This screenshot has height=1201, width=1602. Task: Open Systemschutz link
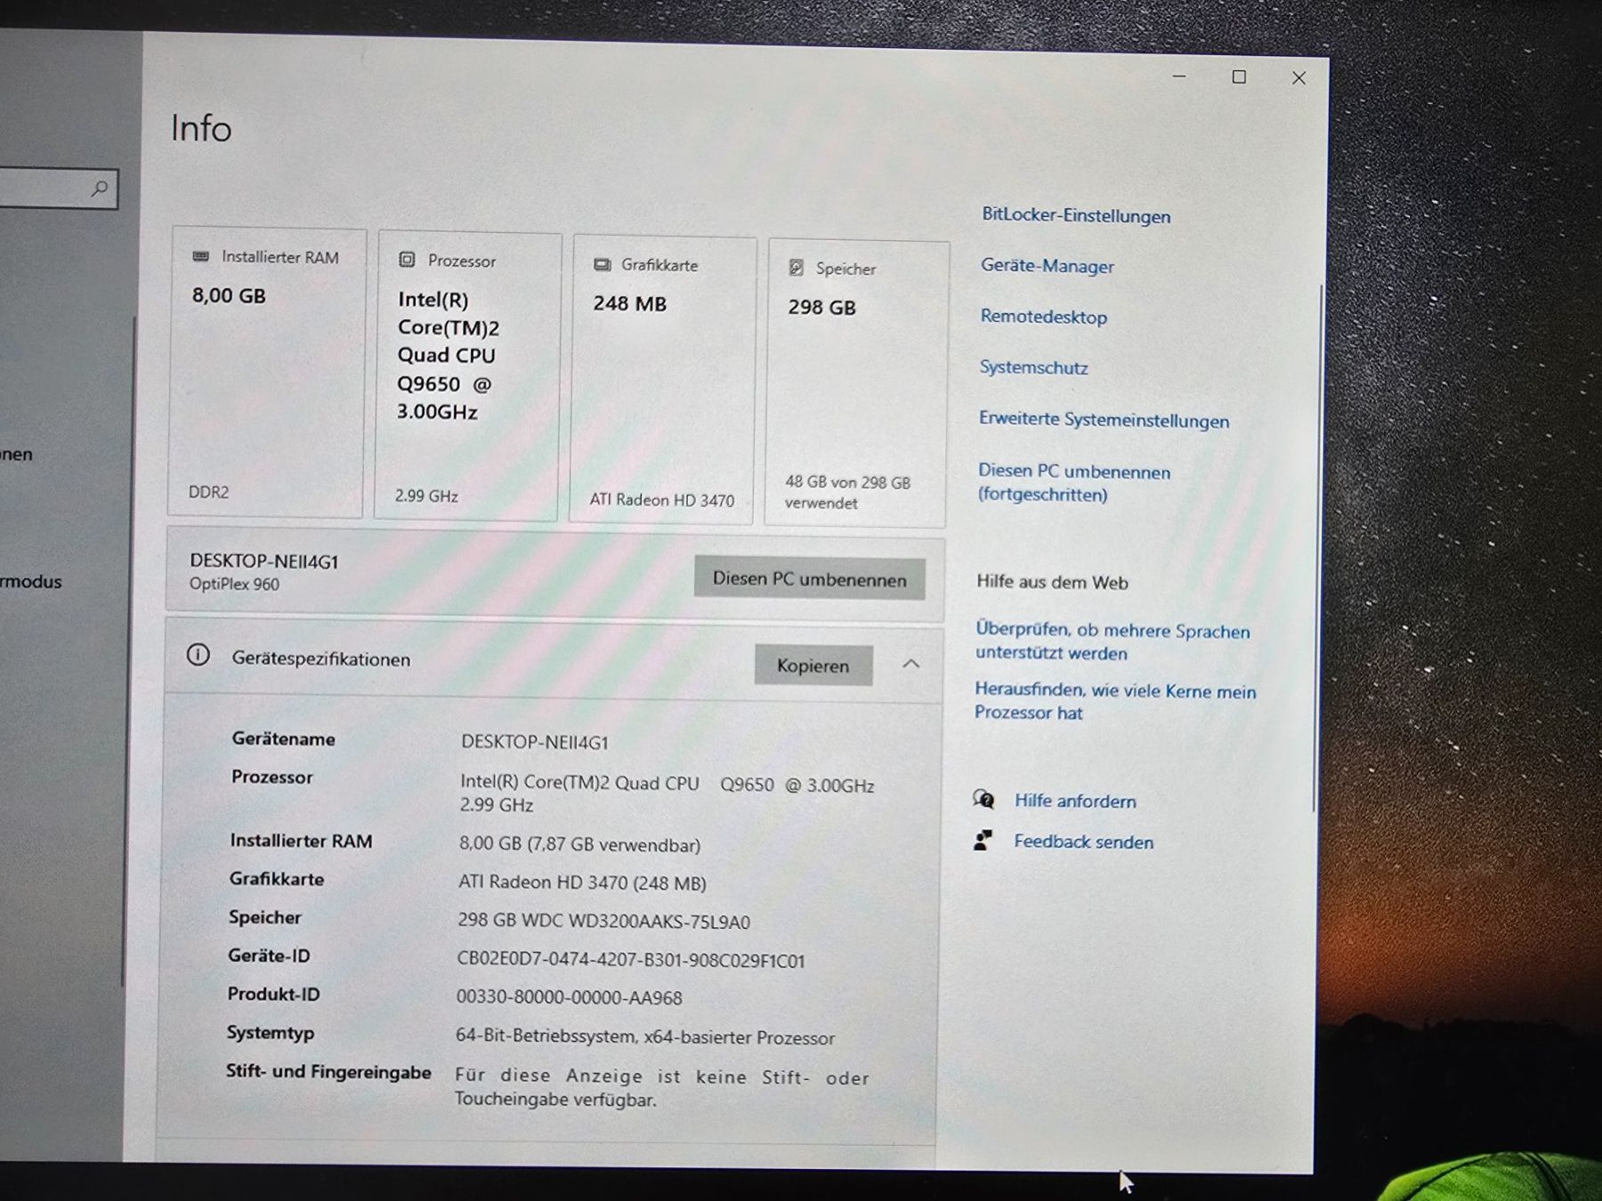pos(1033,367)
